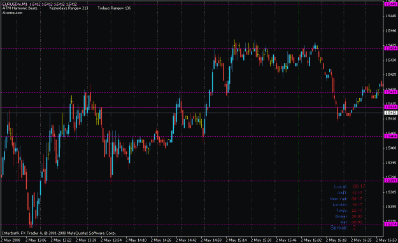
Task: Click the 2 May 16:18 time axis label
Action: point(337,240)
